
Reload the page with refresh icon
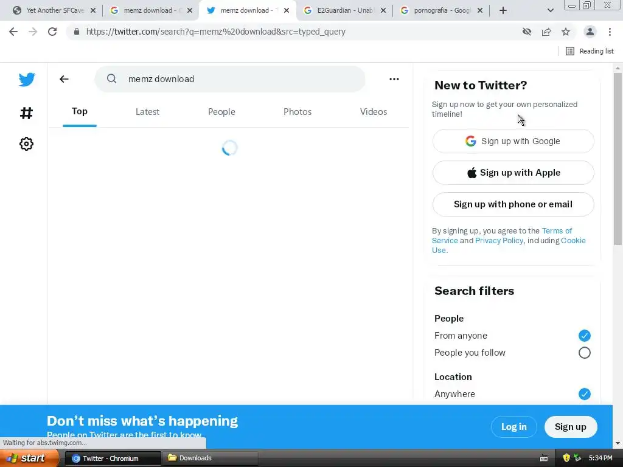[x=52, y=32]
